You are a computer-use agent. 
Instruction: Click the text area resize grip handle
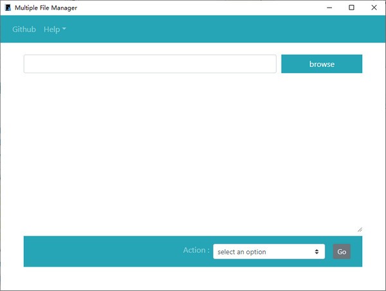tap(360, 229)
